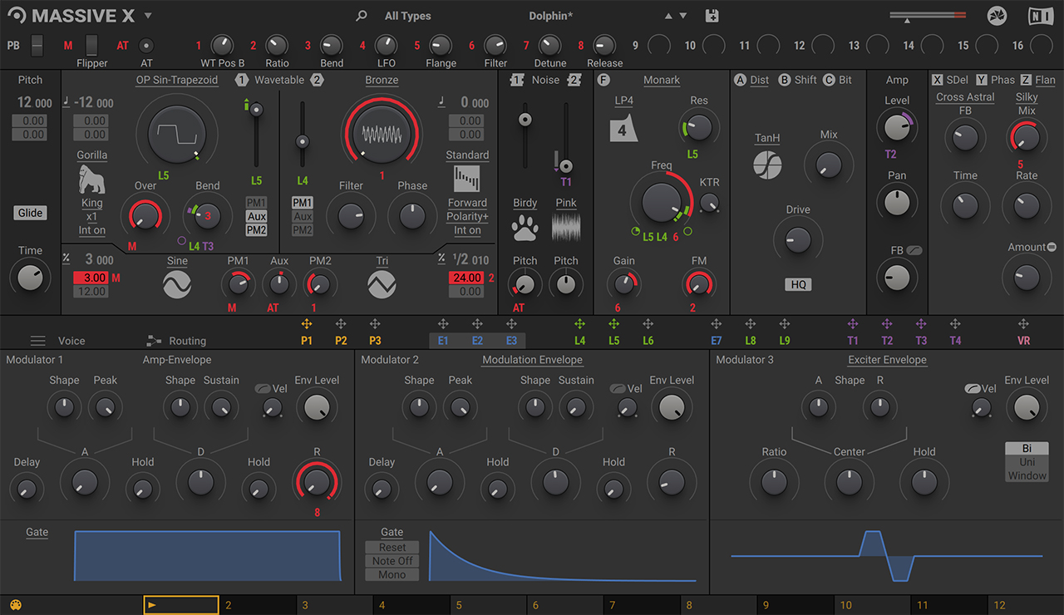Toggle Vel switch in Modulator 2
Viewport: 1064px width, 615px height.
coord(617,388)
